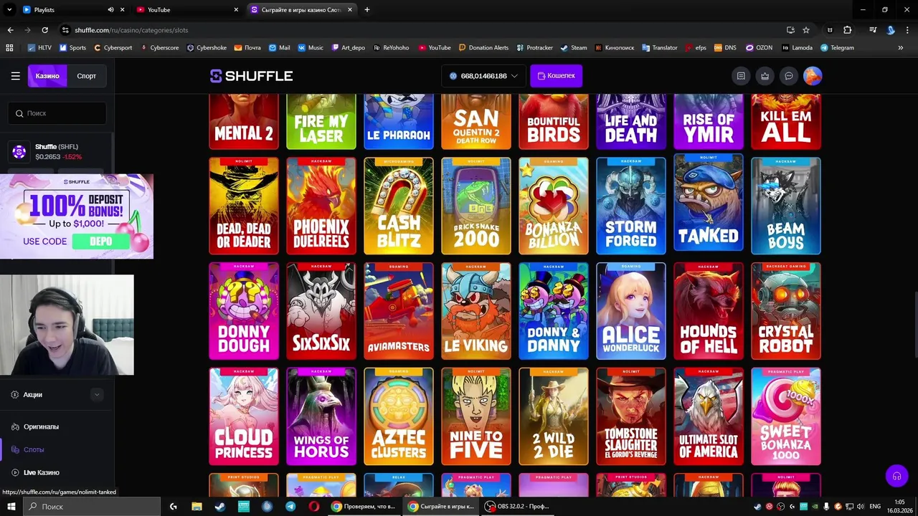The height and width of the screenshot is (516, 918).
Task: Switch to the YouTube browser tab
Action: coord(186,10)
